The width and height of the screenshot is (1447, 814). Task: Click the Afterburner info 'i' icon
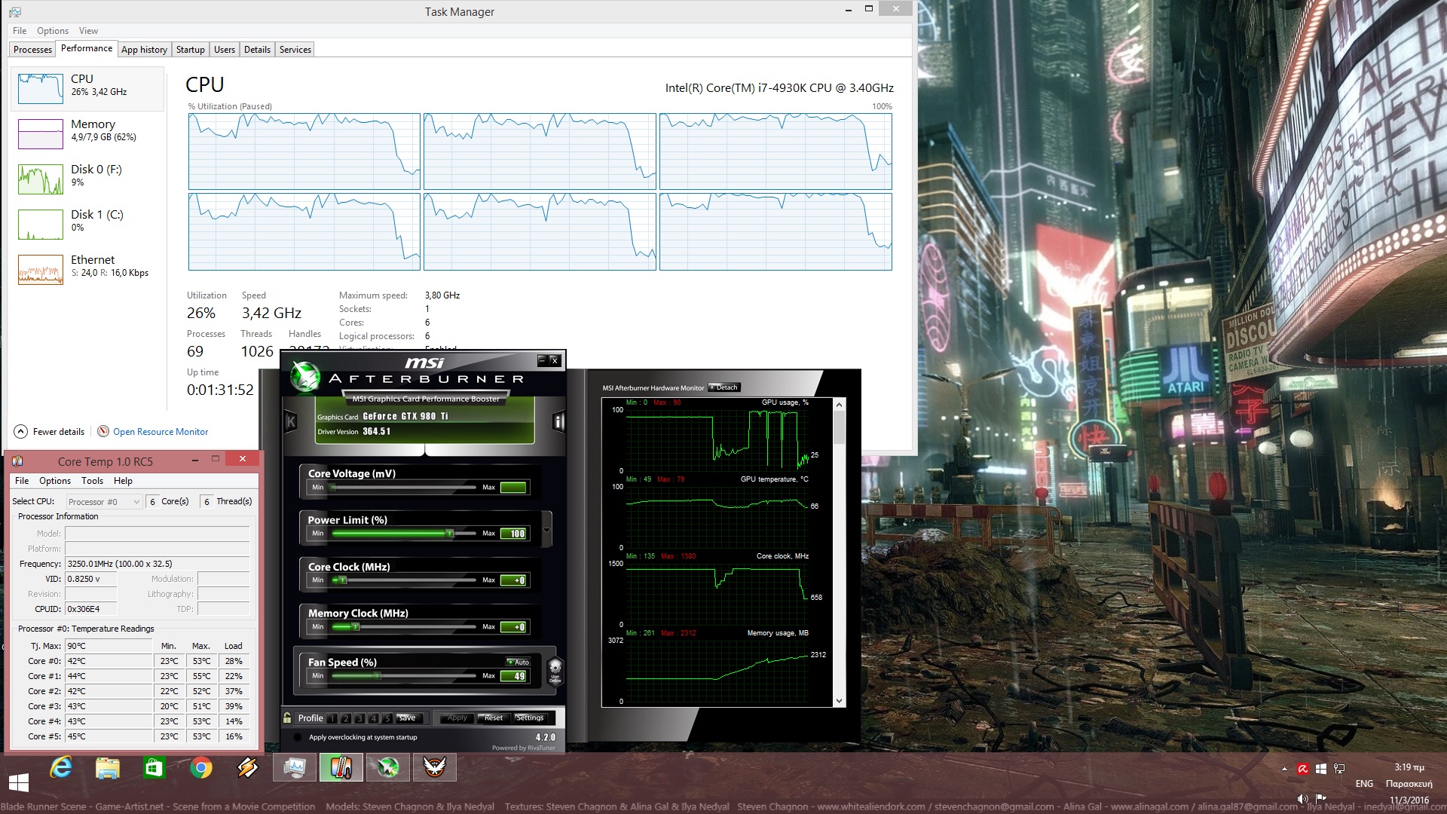[x=558, y=421]
